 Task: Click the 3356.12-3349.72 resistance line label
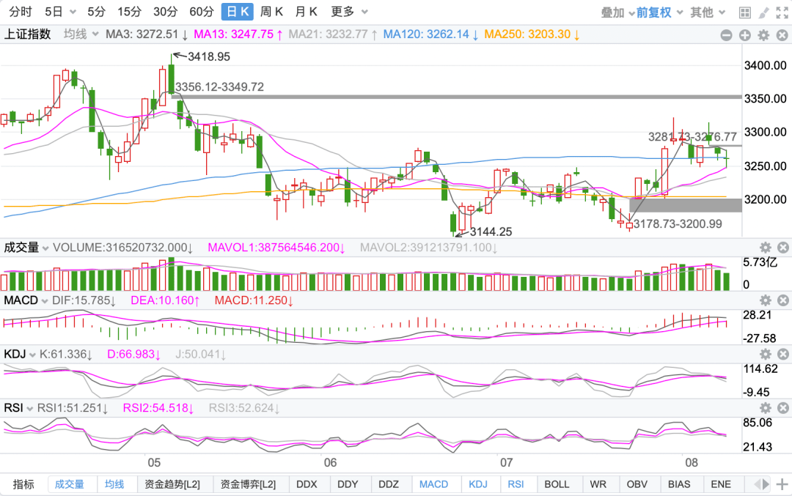tap(220, 86)
